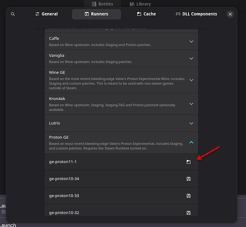This screenshot has height=227, width=246.
Task: Download ge-proton10-32 runner
Action: click(x=188, y=213)
